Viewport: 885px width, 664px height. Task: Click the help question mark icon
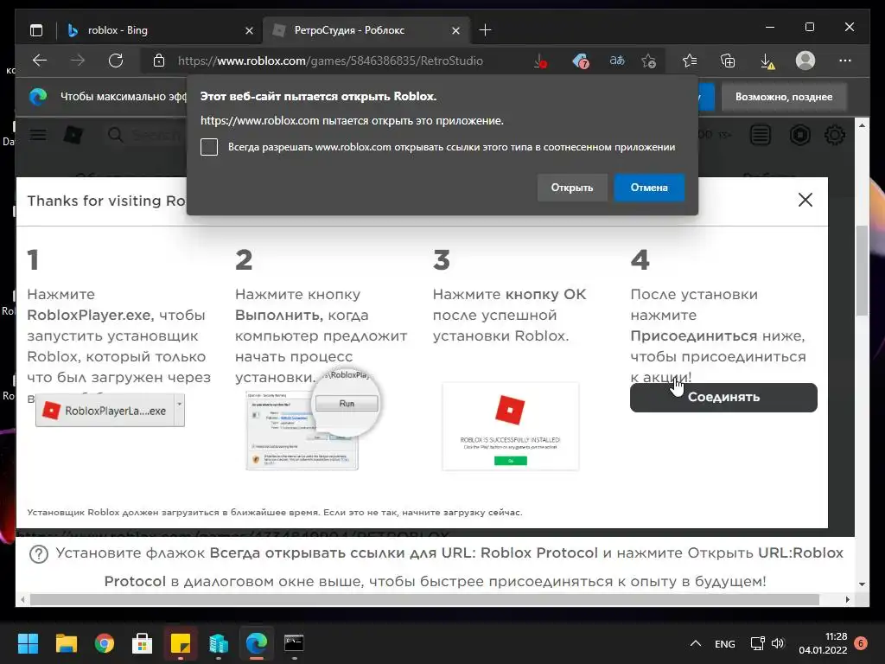click(x=38, y=554)
